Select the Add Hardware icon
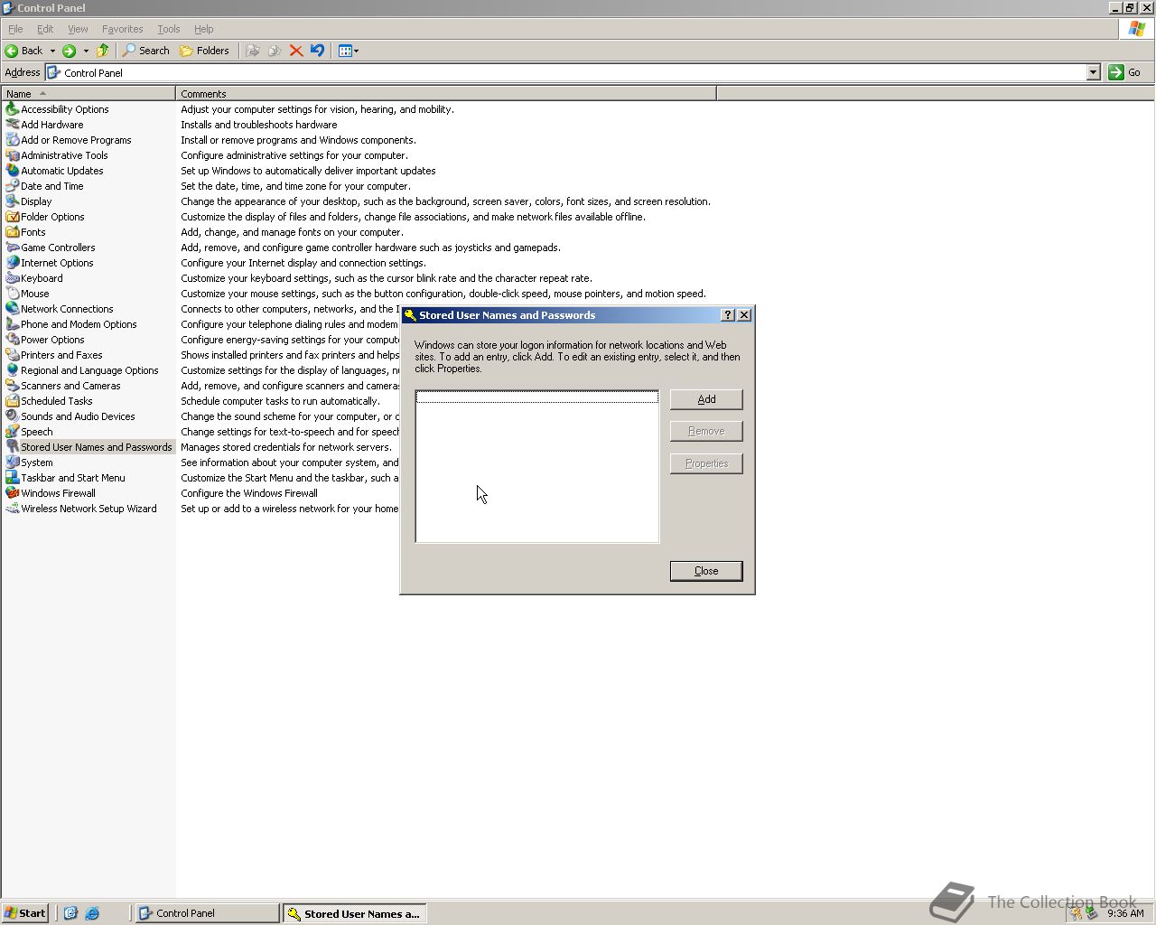The image size is (1156, 925). [12, 125]
